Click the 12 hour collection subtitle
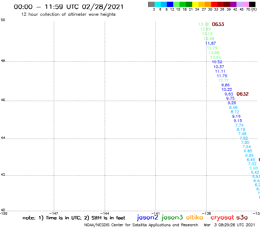This screenshot has height=228, width=260. coord(68,14)
